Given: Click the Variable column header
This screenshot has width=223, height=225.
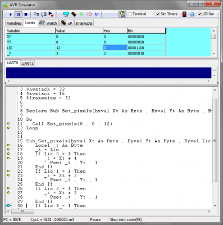Looking at the screenshot, I should point(31,31).
